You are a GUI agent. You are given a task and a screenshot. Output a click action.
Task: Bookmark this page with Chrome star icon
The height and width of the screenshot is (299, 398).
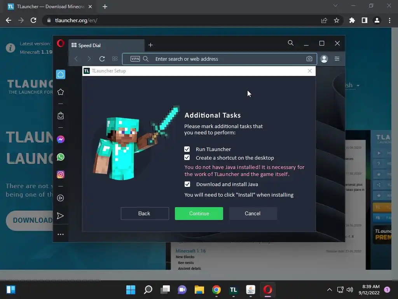tap(337, 20)
